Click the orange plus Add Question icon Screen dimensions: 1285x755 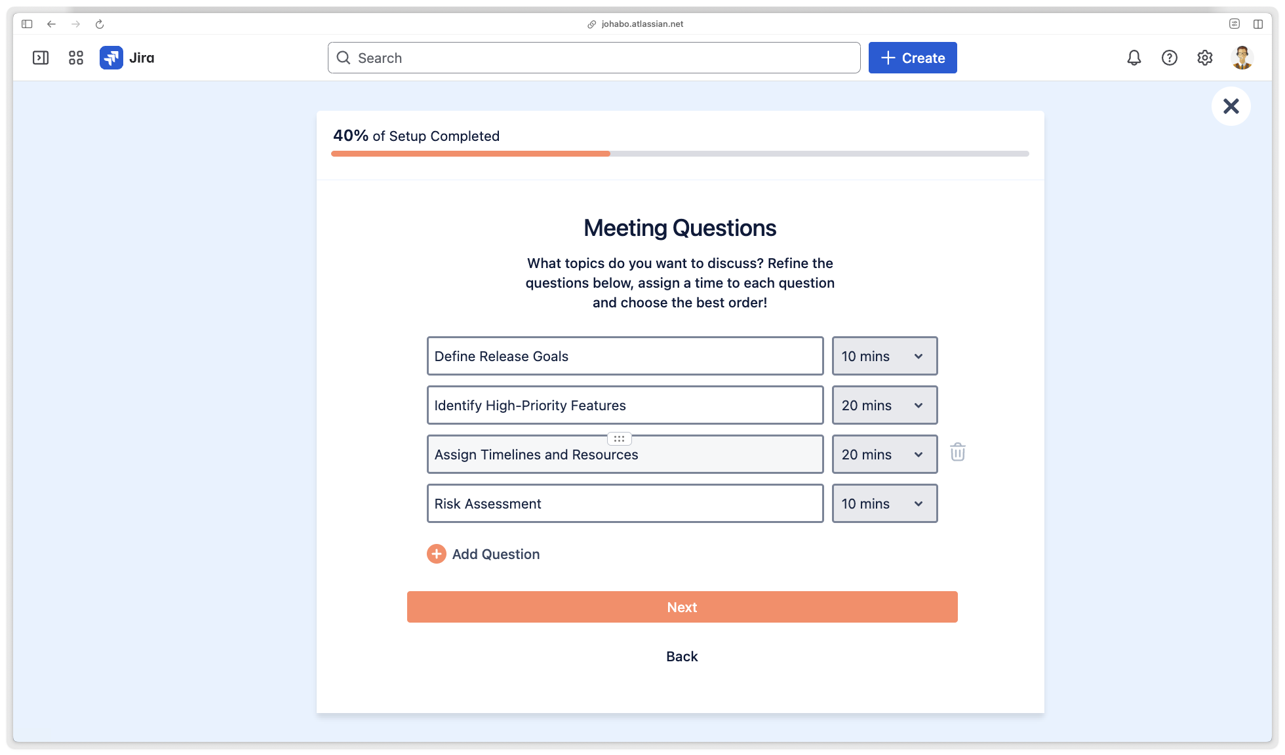[437, 554]
